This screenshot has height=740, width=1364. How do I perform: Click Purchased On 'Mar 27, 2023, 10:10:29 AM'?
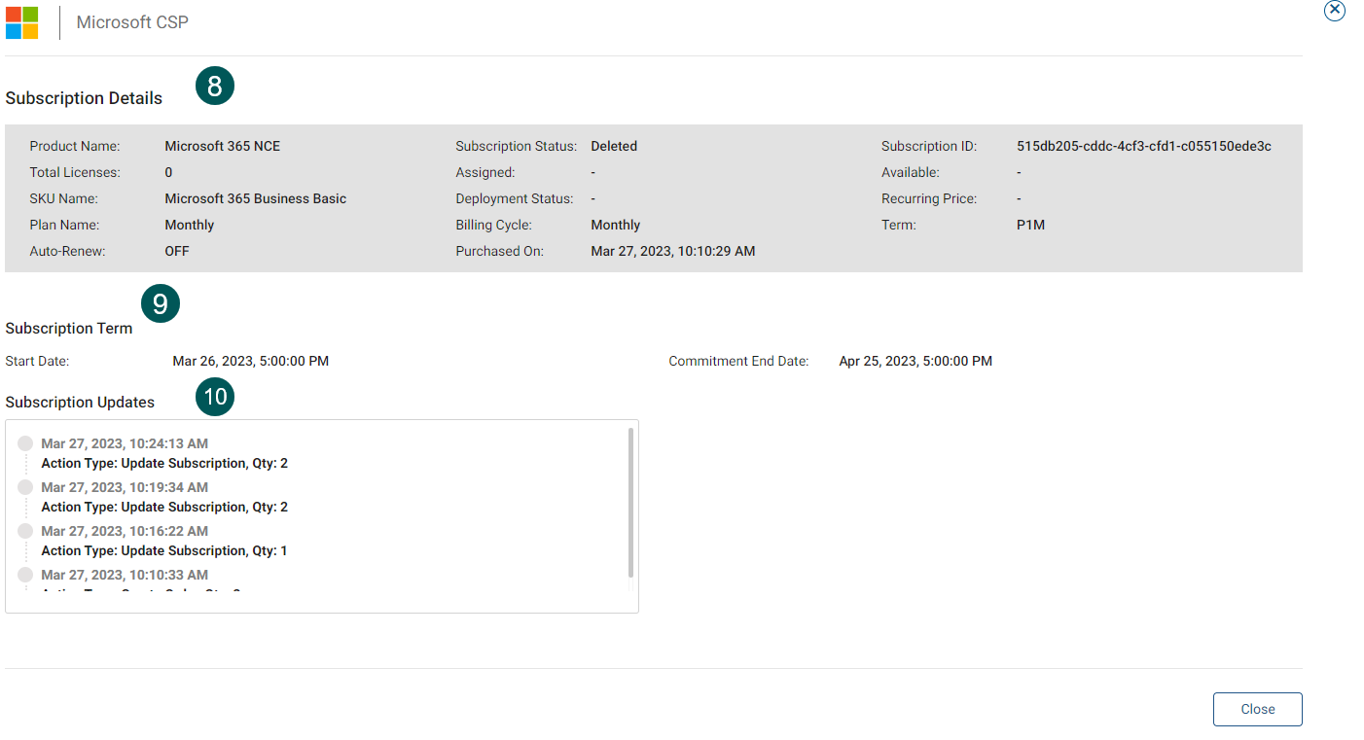pos(673,251)
